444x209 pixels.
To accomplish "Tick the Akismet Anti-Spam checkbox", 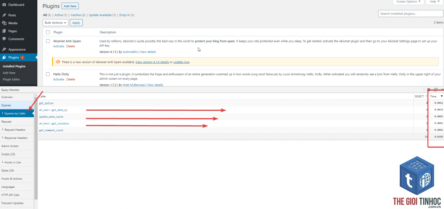I will point(48,41).
